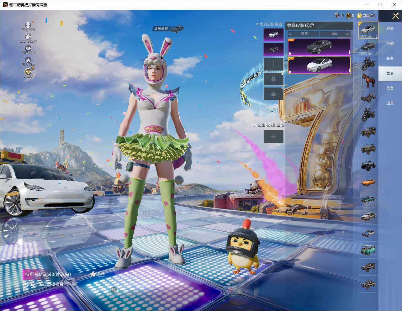
Task: Select the white car in-match skin slot
Action: tap(273, 34)
